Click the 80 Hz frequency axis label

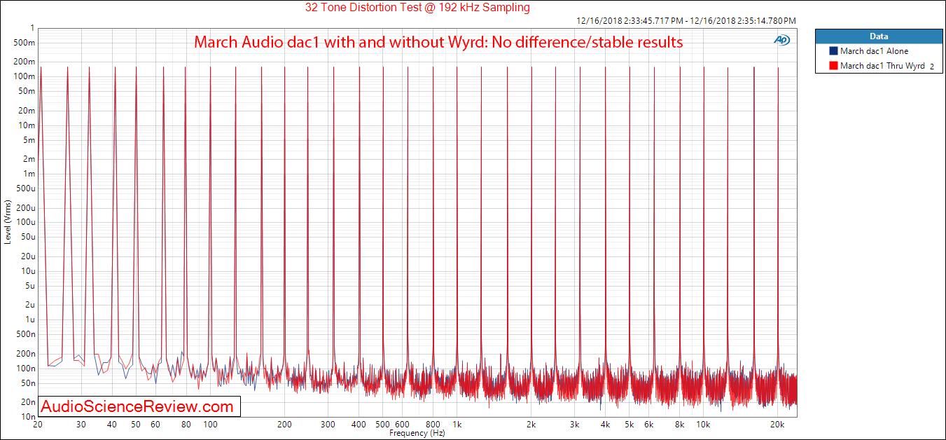tap(186, 425)
